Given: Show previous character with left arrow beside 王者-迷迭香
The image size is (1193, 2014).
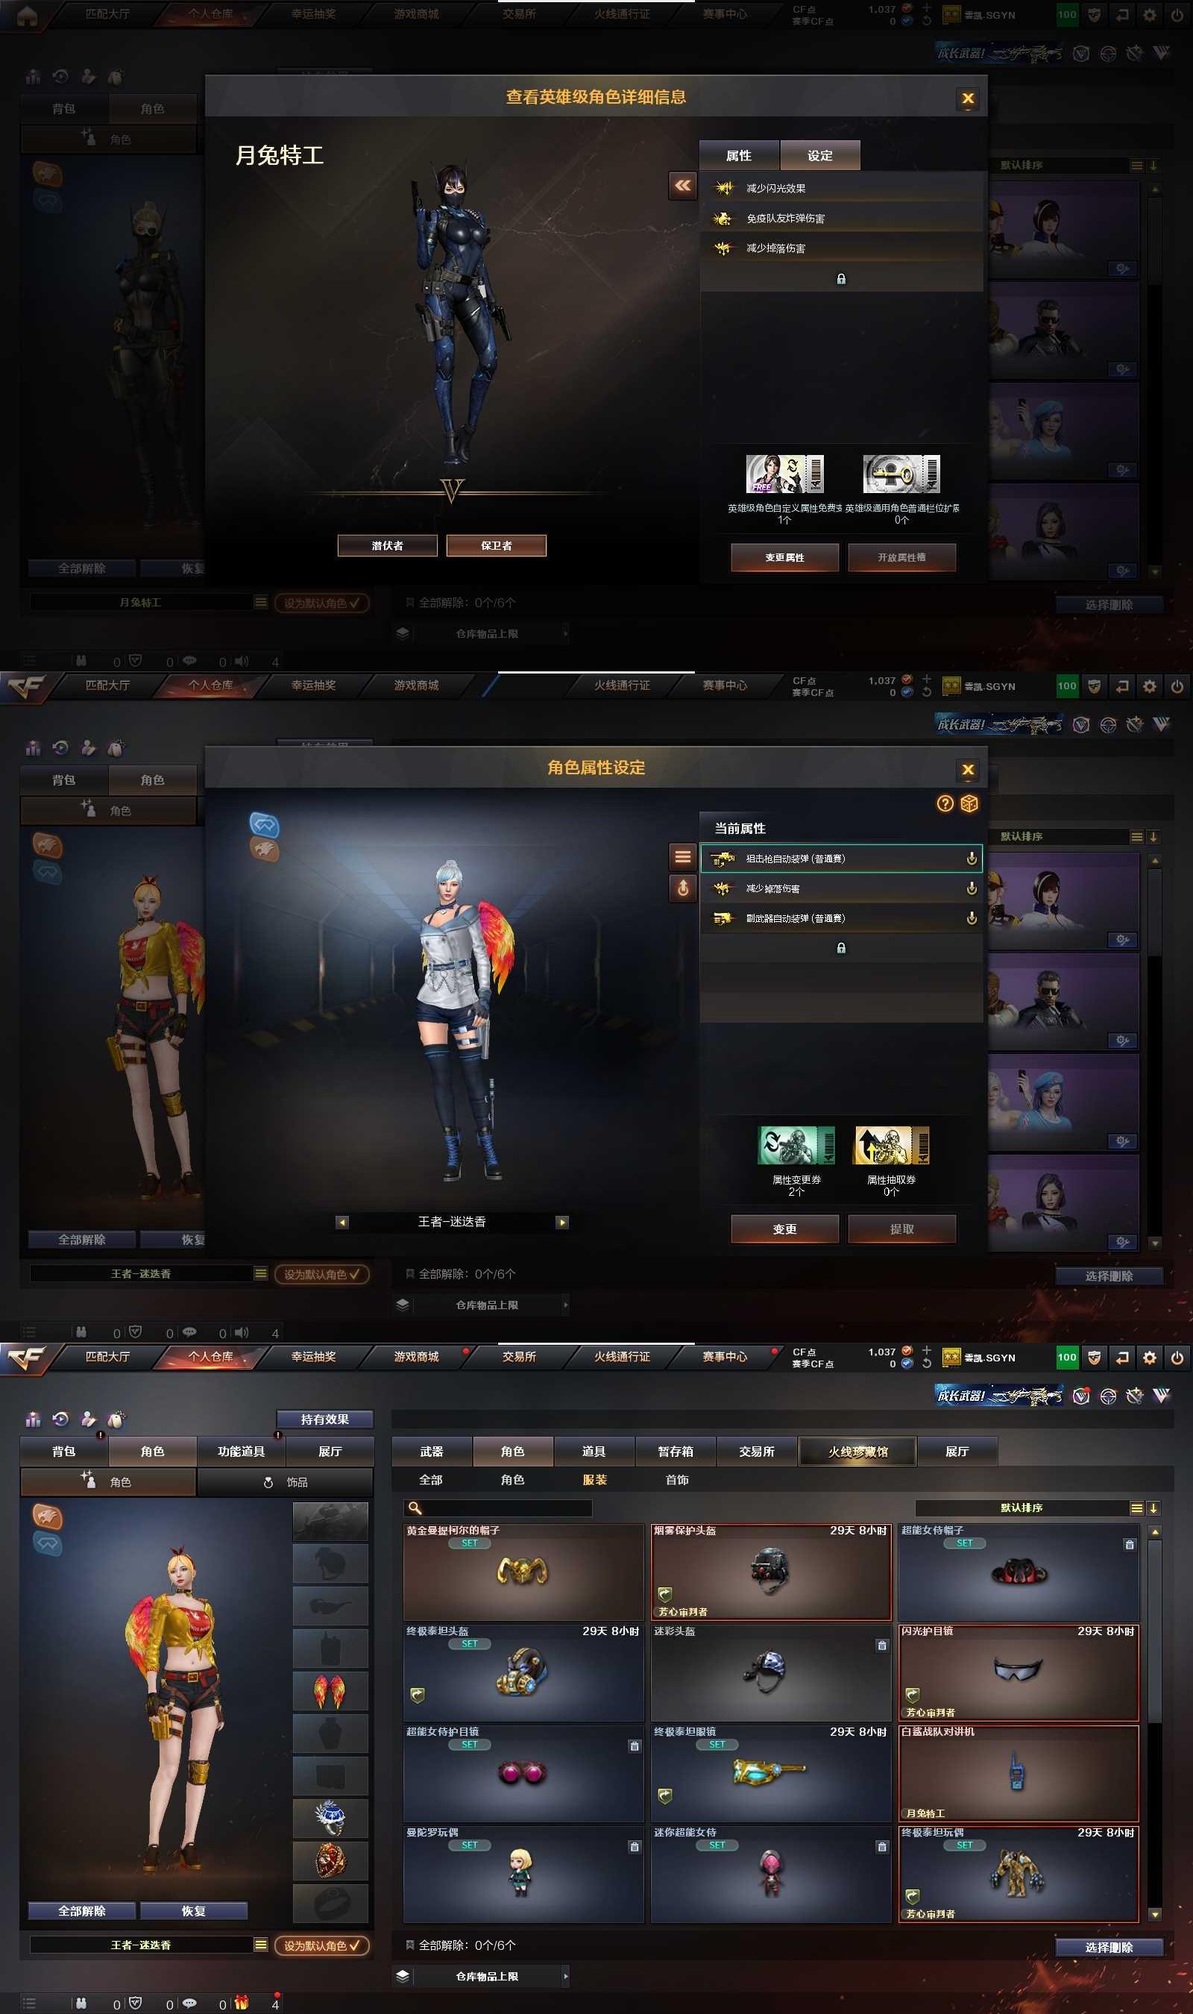Looking at the screenshot, I should (x=342, y=1222).
